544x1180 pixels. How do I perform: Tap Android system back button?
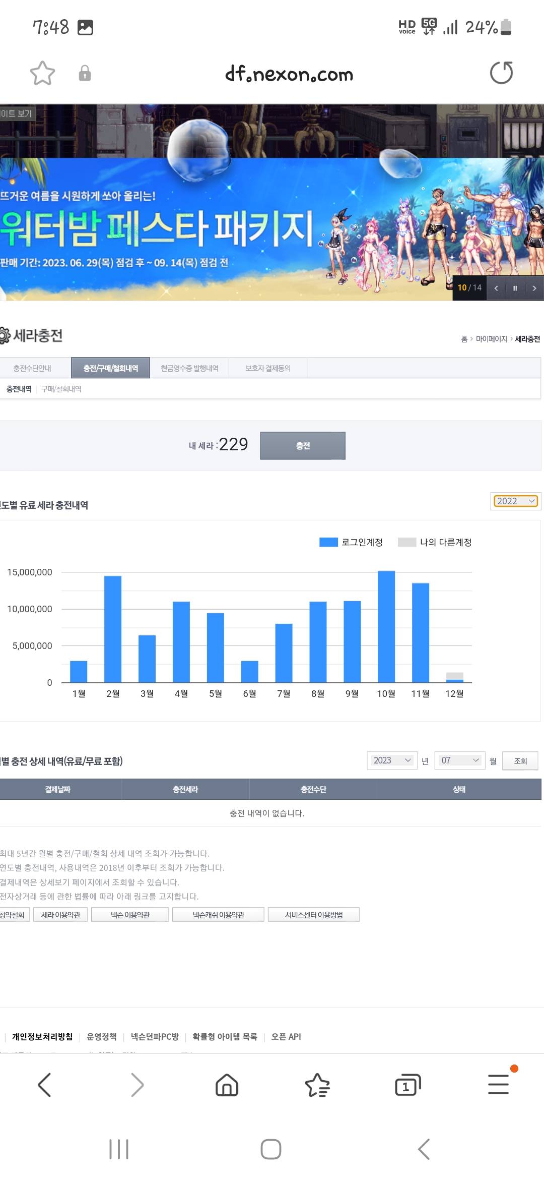(424, 1149)
